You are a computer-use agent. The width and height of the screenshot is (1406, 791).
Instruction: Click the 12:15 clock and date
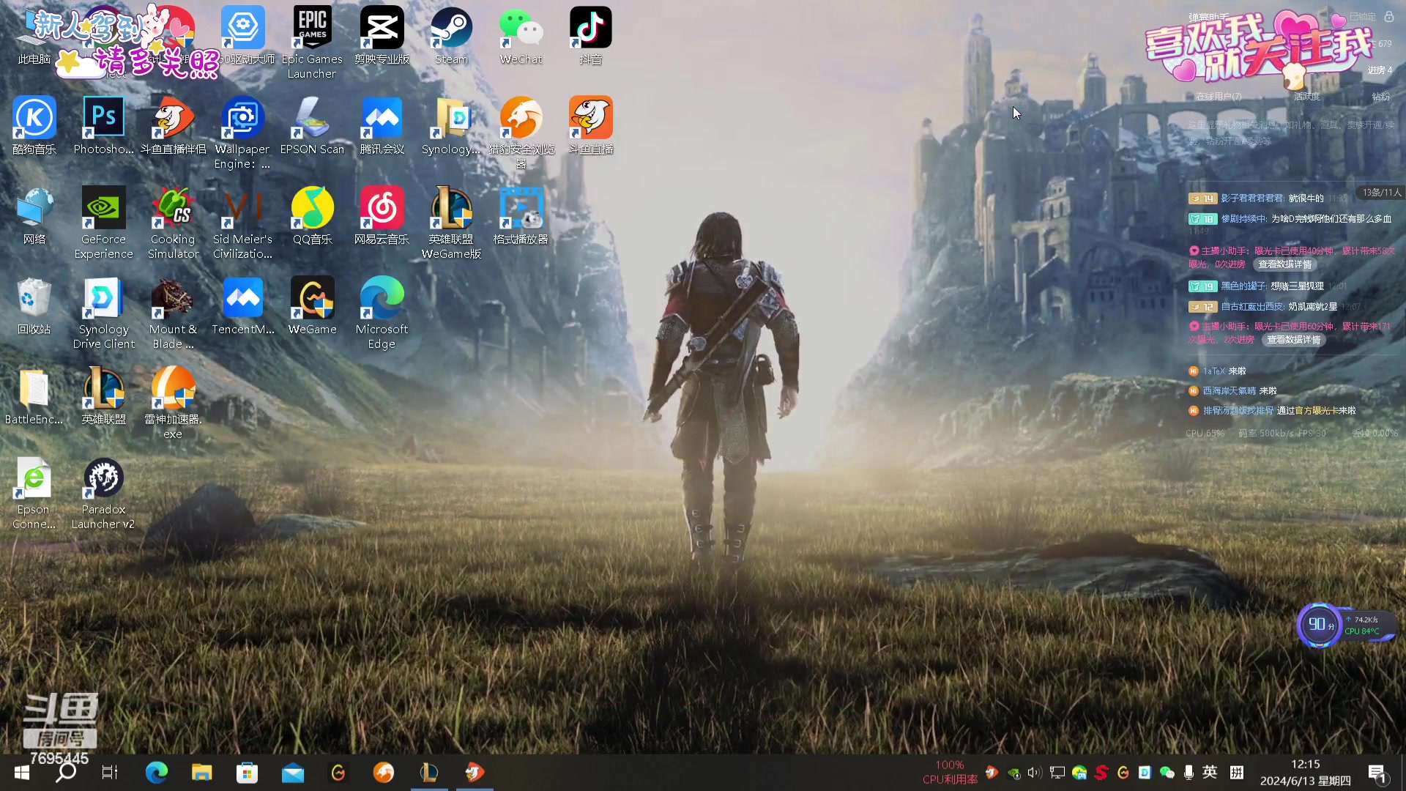coord(1305,773)
